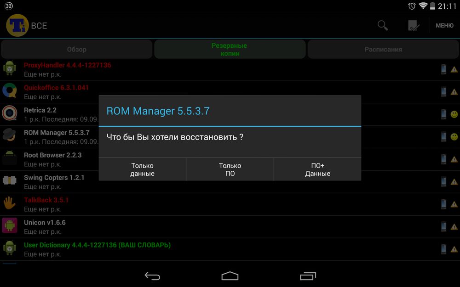Open the МЕНЮ button
This screenshot has width=460, height=287.
[444, 25]
